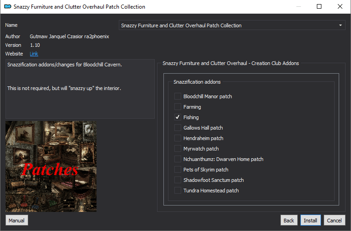This screenshot has width=351, height=231.
Task: Select the Hendraheim patch checkbox
Action: tap(178, 138)
